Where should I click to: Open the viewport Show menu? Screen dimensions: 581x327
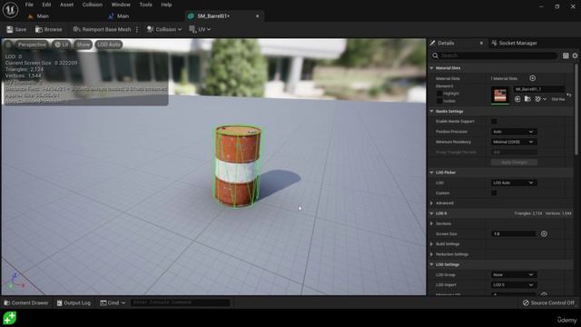(x=83, y=45)
